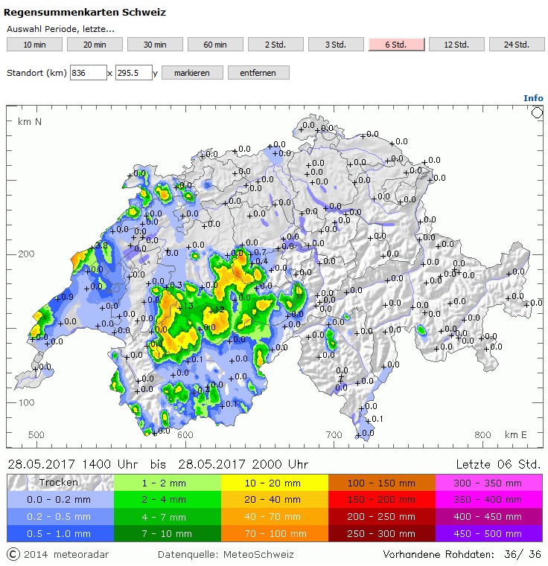Click the circular marker at map top-right
The height and width of the screenshot is (566, 548).
coord(538,112)
